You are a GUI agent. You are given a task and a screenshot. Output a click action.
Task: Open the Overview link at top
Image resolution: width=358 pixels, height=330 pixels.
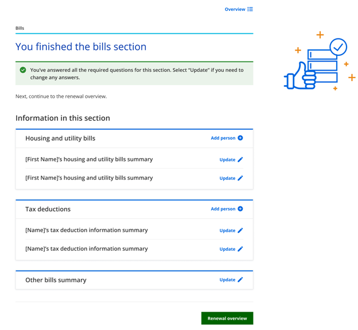(x=235, y=9)
